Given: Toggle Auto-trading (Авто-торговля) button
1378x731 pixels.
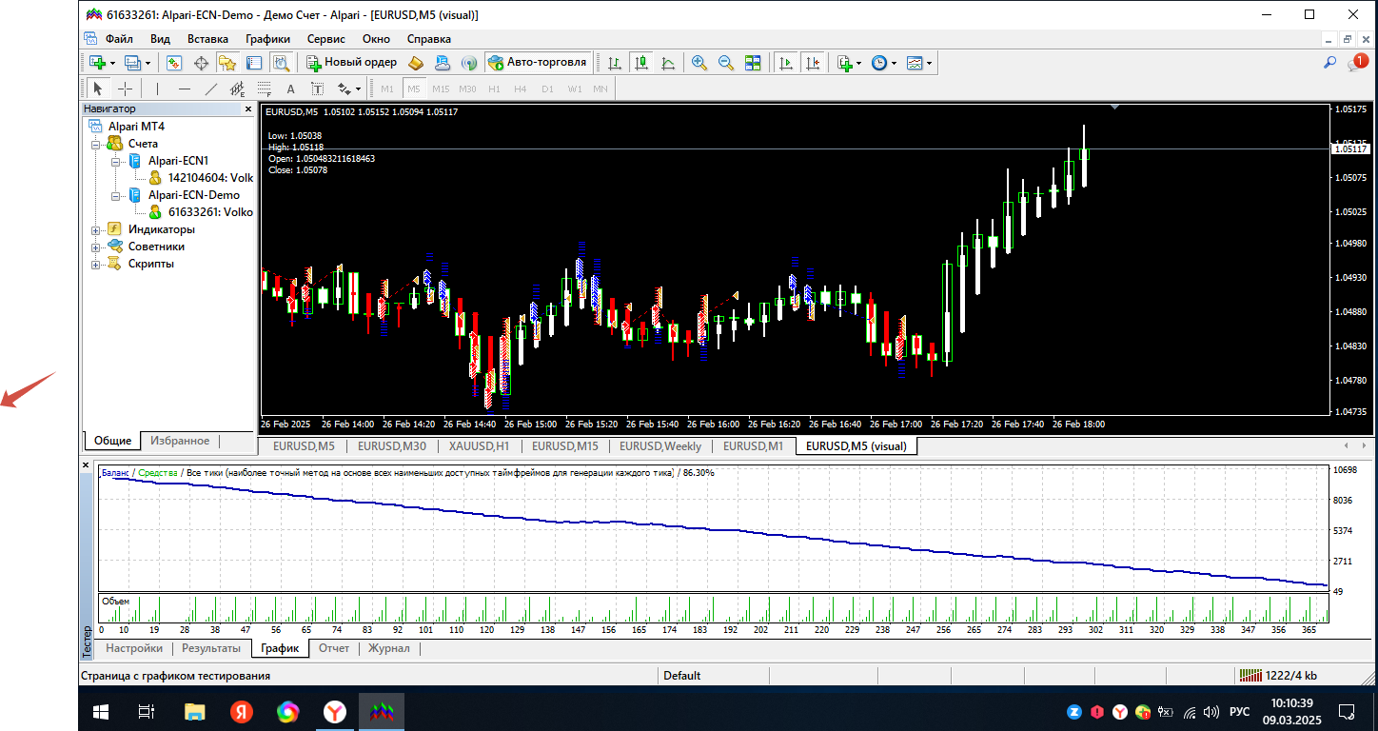Looking at the screenshot, I should pyautogui.click(x=538, y=63).
